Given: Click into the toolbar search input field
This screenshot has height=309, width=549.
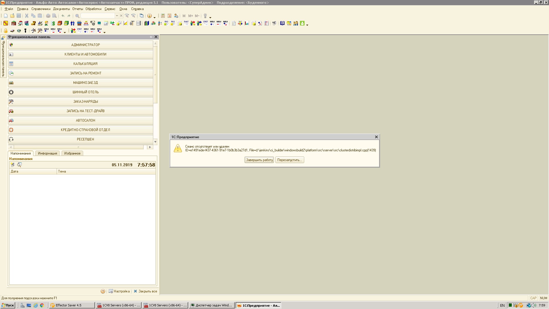Looking at the screenshot, I should click(x=98, y=16).
